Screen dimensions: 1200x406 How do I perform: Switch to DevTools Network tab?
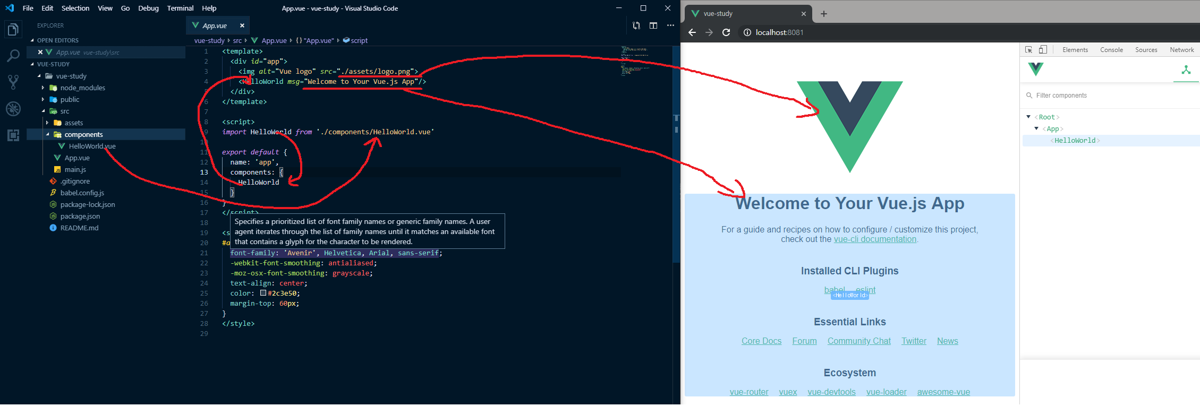tap(1181, 49)
